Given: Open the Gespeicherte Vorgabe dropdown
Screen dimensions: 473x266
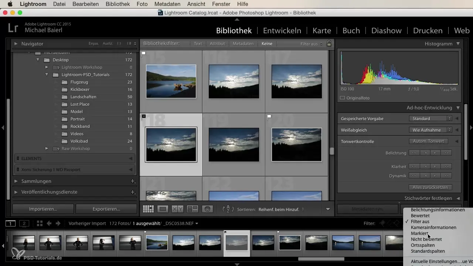Looking at the screenshot, I should coord(431,119).
